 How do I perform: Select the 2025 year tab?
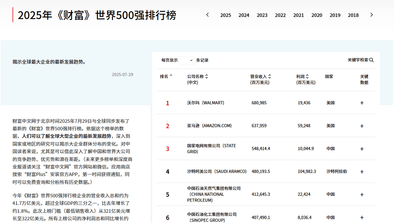[226, 15]
